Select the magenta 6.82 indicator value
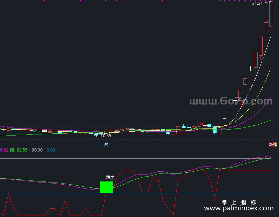279x217 pixels. tap(4, 150)
